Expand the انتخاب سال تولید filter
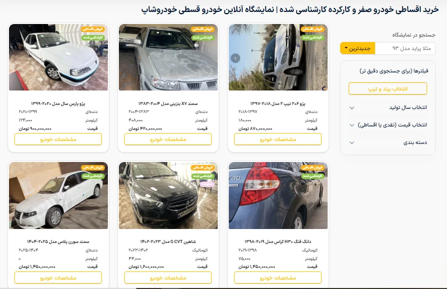This screenshot has height=289, width=447. [388, 107]
